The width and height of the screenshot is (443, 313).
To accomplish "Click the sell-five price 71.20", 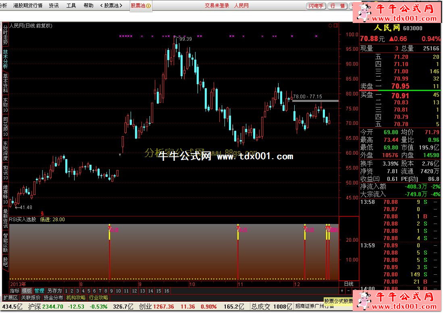I will [x=401, y=57].
